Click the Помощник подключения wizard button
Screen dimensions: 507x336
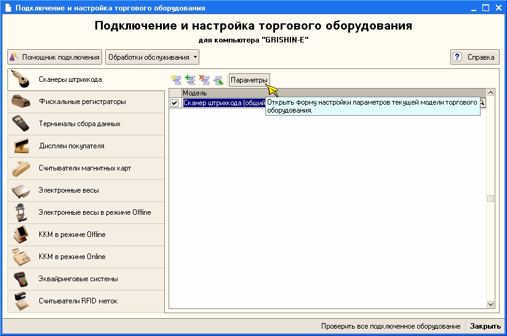(x=55, y=57)
